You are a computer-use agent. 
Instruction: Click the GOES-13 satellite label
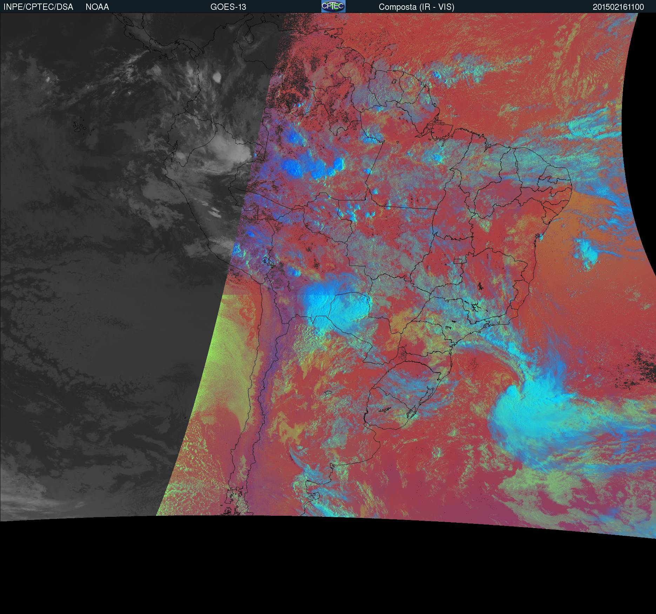click(228, 7)
